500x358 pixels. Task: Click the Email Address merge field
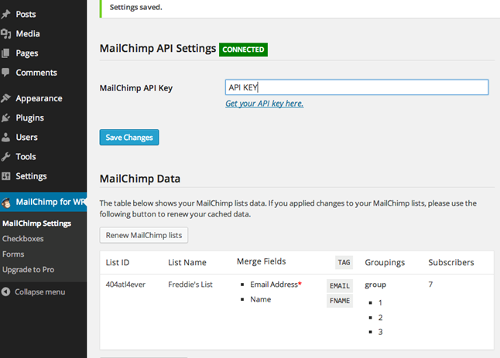click(276, 285)
